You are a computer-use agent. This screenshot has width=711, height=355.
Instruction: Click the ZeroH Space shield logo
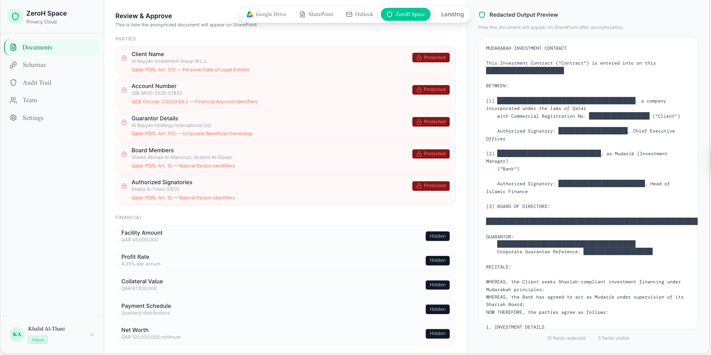[x=15, y=16]
